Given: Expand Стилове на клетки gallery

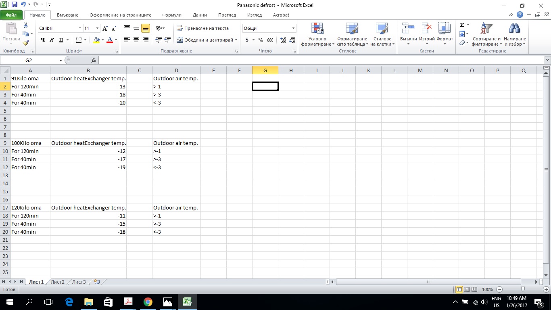Looking at the screenshot, I should 382,34.
